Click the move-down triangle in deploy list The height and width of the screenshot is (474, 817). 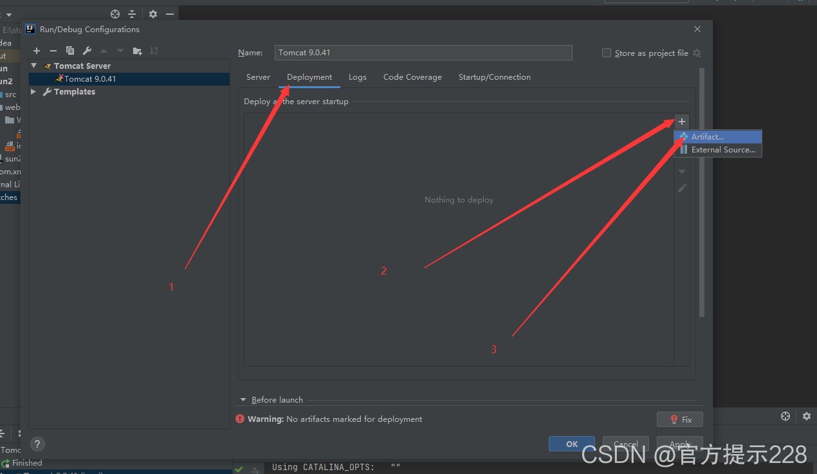point(682,172)
